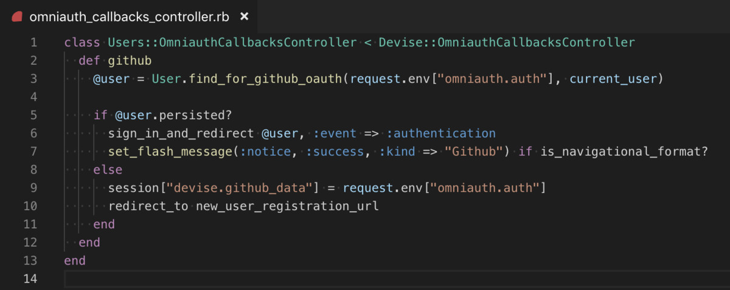Click line number 2 in gutter
Screen dimensions: 730x290
click(33, 61)
